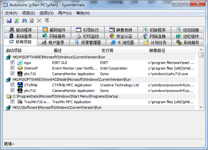Click the Autoruns title bar icon
This screenshot has height=150, width=208.
(5, 5)
